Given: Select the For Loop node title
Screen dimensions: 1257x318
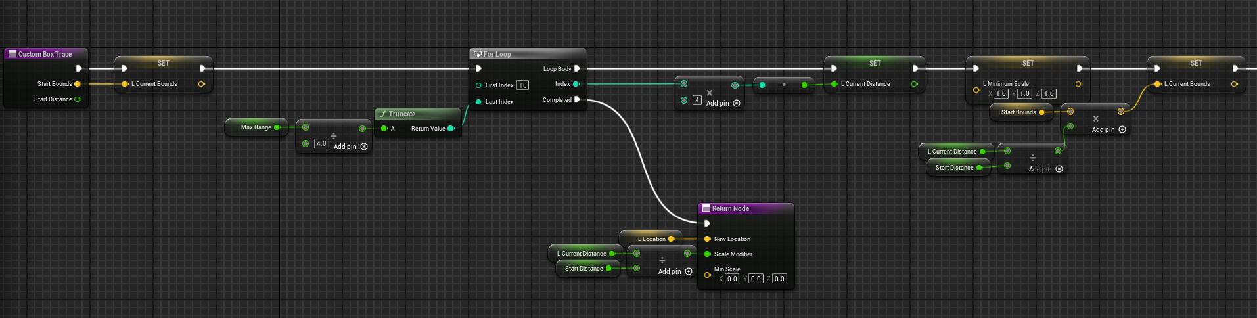Looking at the screenshot, I should (497, 54).
